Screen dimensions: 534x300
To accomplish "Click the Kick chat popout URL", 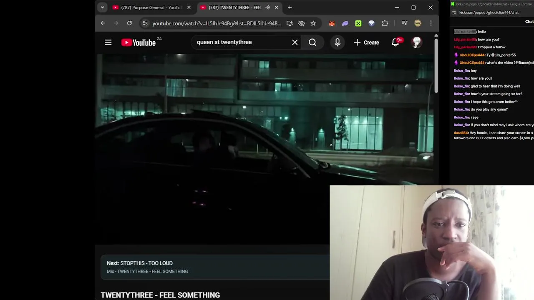I will (x=489, y=12).
